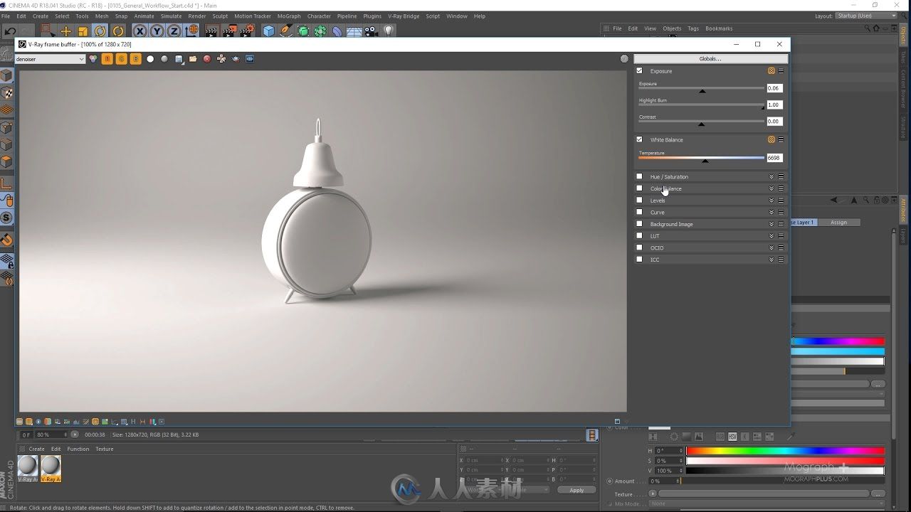Switch to RGB channels in frame buffer
This screenshot has width=911, height=512.
tap(93, 59)
